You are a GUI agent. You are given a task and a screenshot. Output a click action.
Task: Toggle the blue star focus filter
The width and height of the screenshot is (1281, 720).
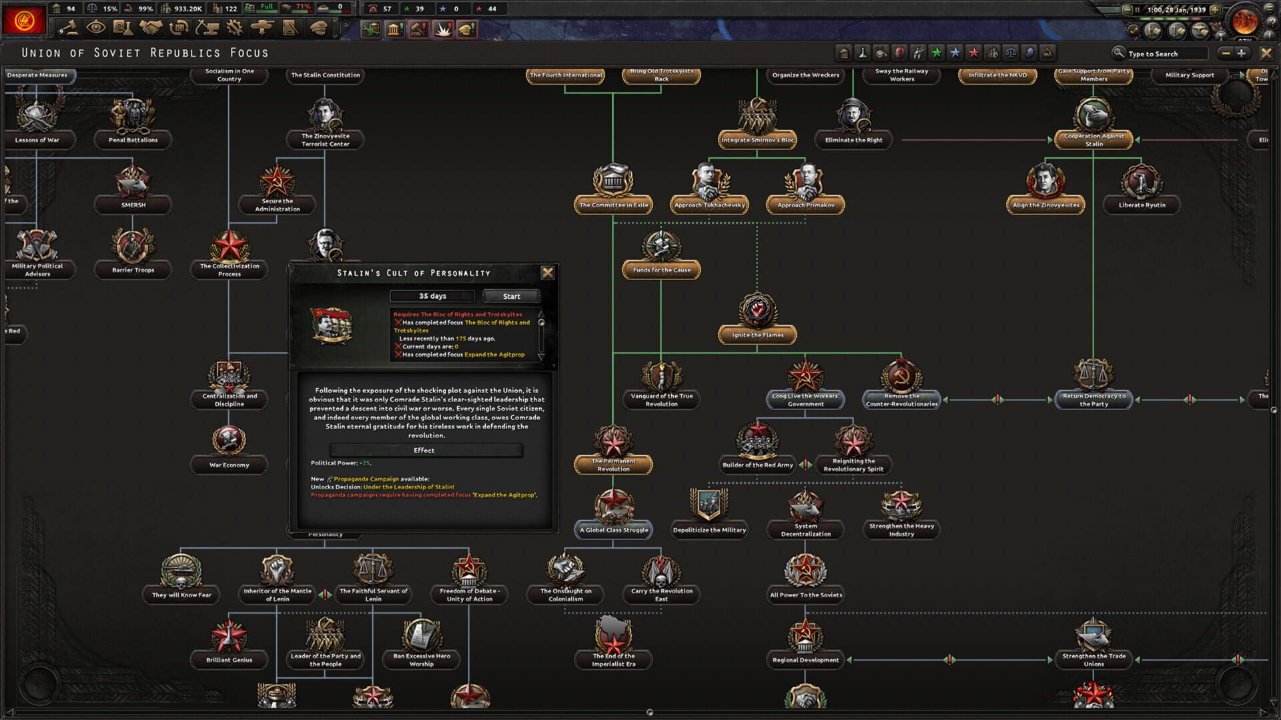pos(955,53)
